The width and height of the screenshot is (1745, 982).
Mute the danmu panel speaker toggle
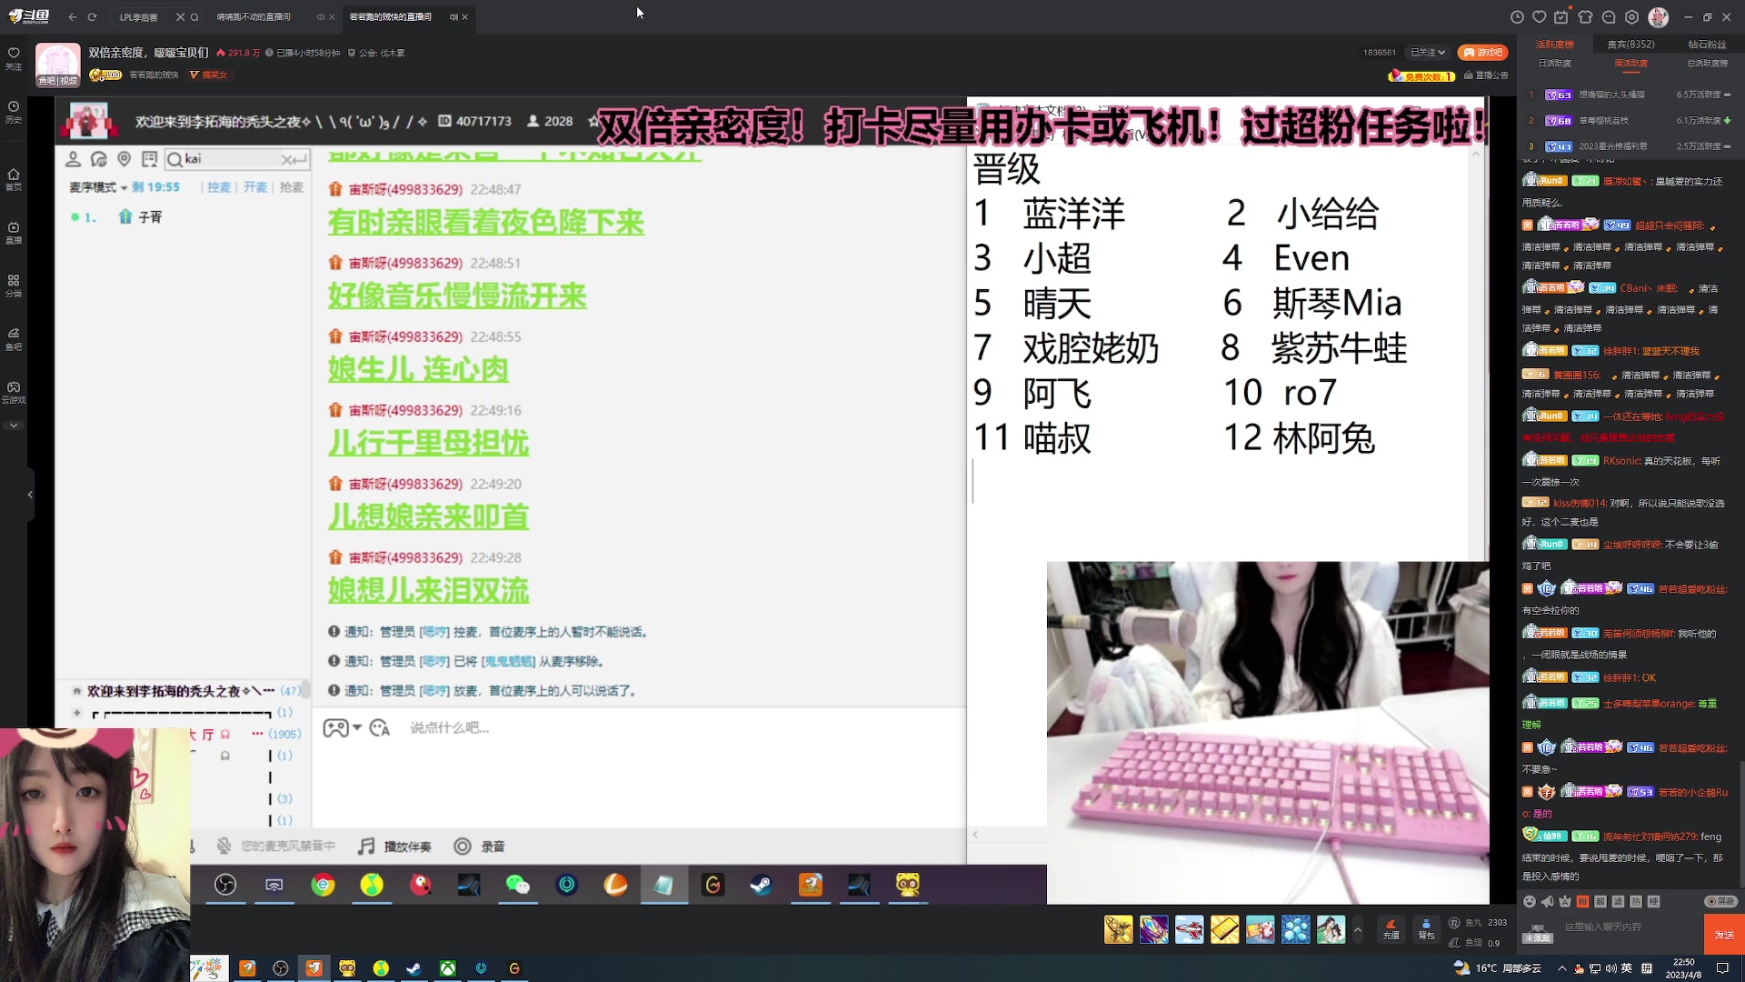1547,902
